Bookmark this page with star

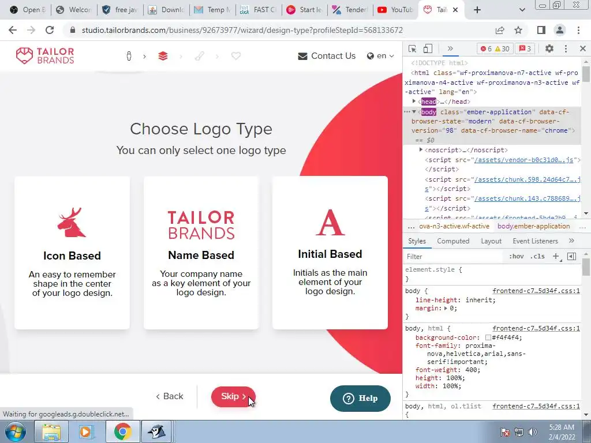click(x=518, y=30)
